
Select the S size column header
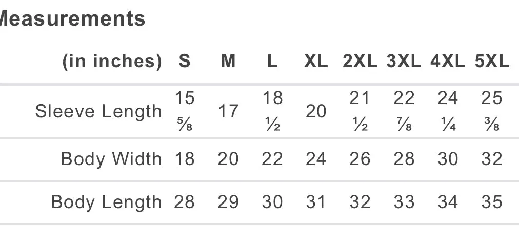(184, 61)
